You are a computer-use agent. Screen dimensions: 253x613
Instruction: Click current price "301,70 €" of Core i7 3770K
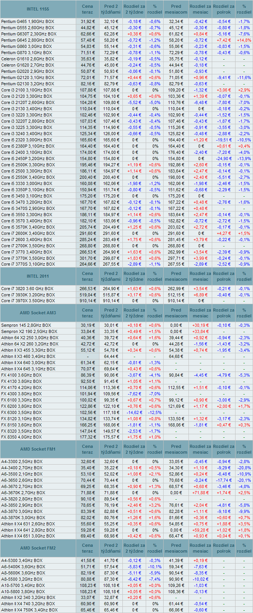87,258
